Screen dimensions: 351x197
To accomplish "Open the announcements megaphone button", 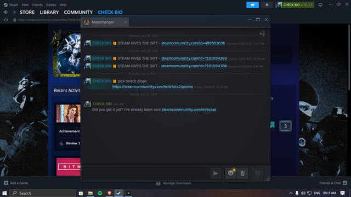I will [x=252, y=5].
